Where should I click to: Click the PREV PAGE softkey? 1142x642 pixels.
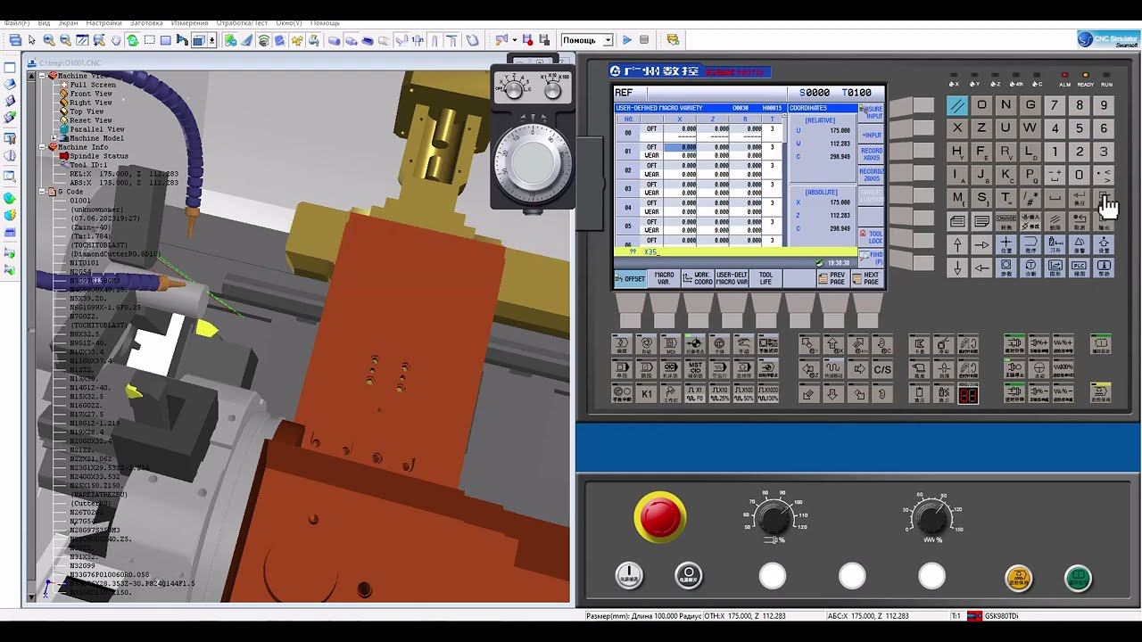click(x=834, y=279)
